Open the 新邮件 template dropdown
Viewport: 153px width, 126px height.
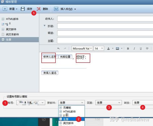coord(72,103)
